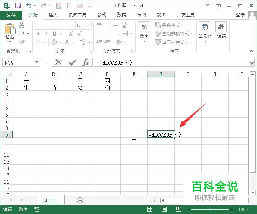
Task: Click the Fill Color paint bucket
Action: tap(54, 42)
